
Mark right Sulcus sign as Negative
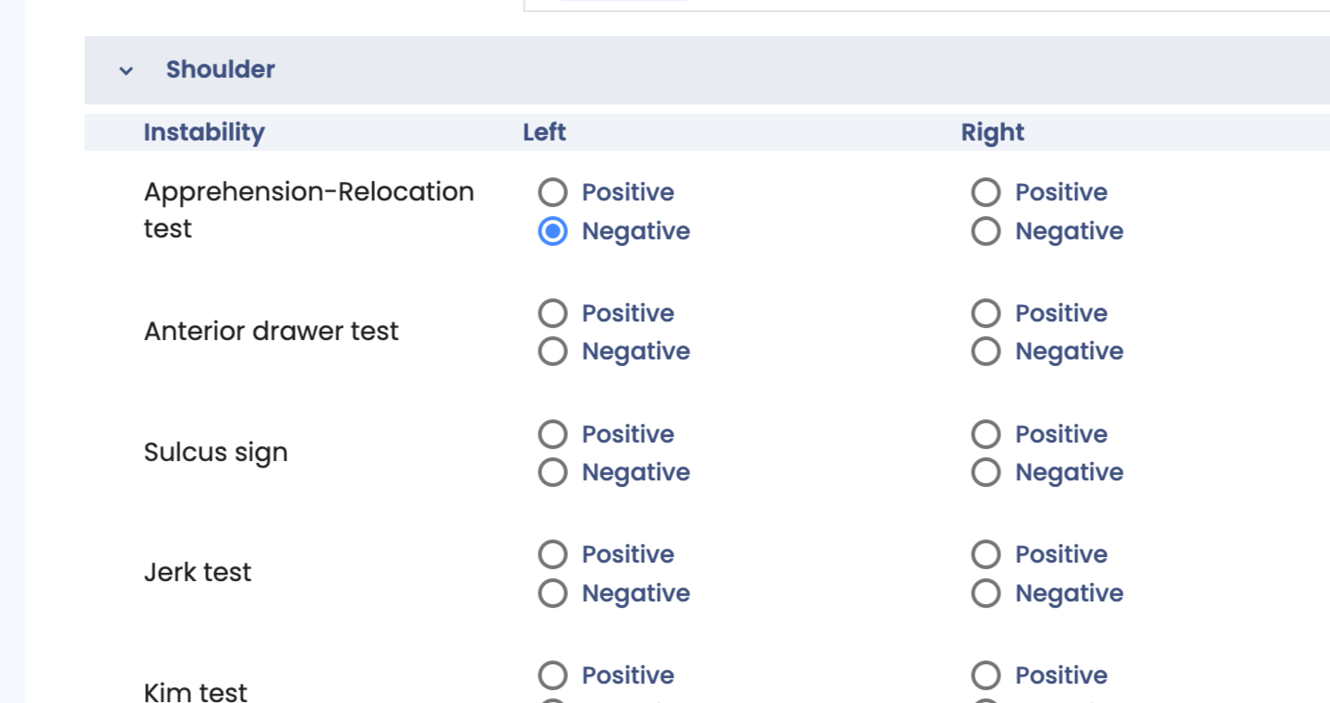pyautogui.click(x=985, y=472)
